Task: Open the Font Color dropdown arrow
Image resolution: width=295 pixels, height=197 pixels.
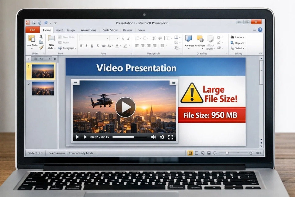Action: 120,46
